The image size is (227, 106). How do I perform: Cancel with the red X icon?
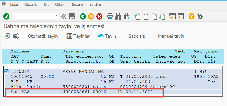pyautogui.click(x=99, y=16)
